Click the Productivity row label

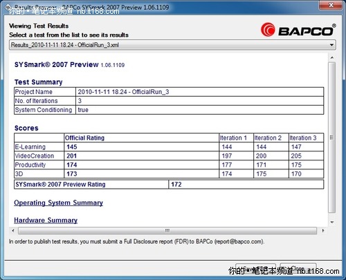point(30,165)
